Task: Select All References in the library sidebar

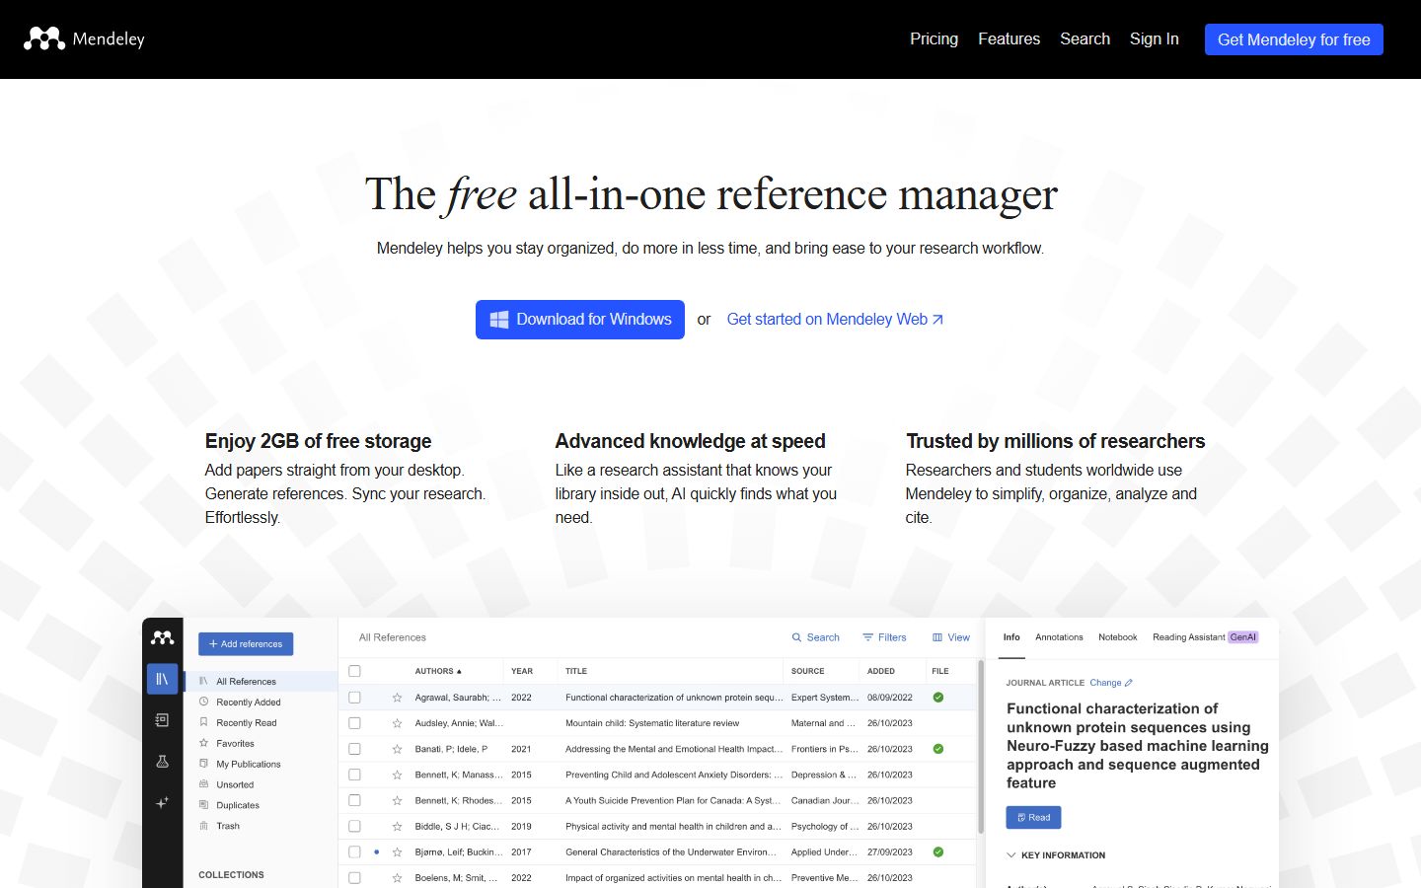Action: [261, 682]
